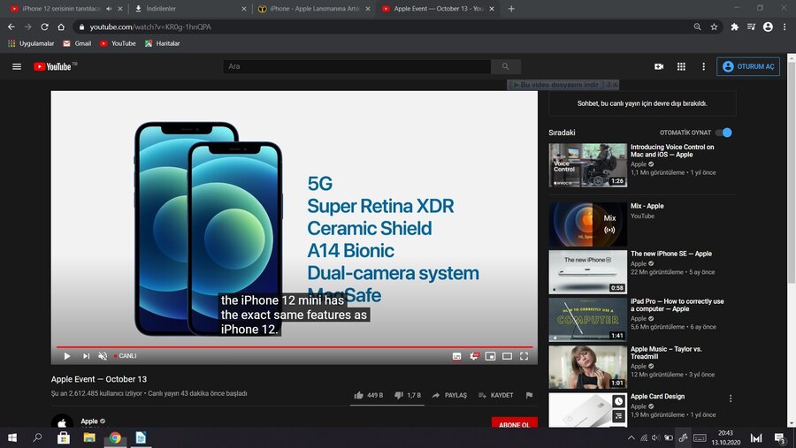Image resolution: width=796 pixels, height=448 pixels.
Task: Open Apple Card Design video title
Action: pyautogui.click(x=657, y=396)
